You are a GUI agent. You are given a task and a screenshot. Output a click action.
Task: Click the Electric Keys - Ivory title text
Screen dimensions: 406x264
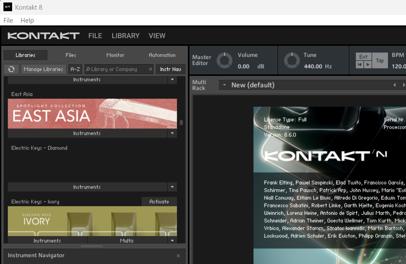point(35,202)
